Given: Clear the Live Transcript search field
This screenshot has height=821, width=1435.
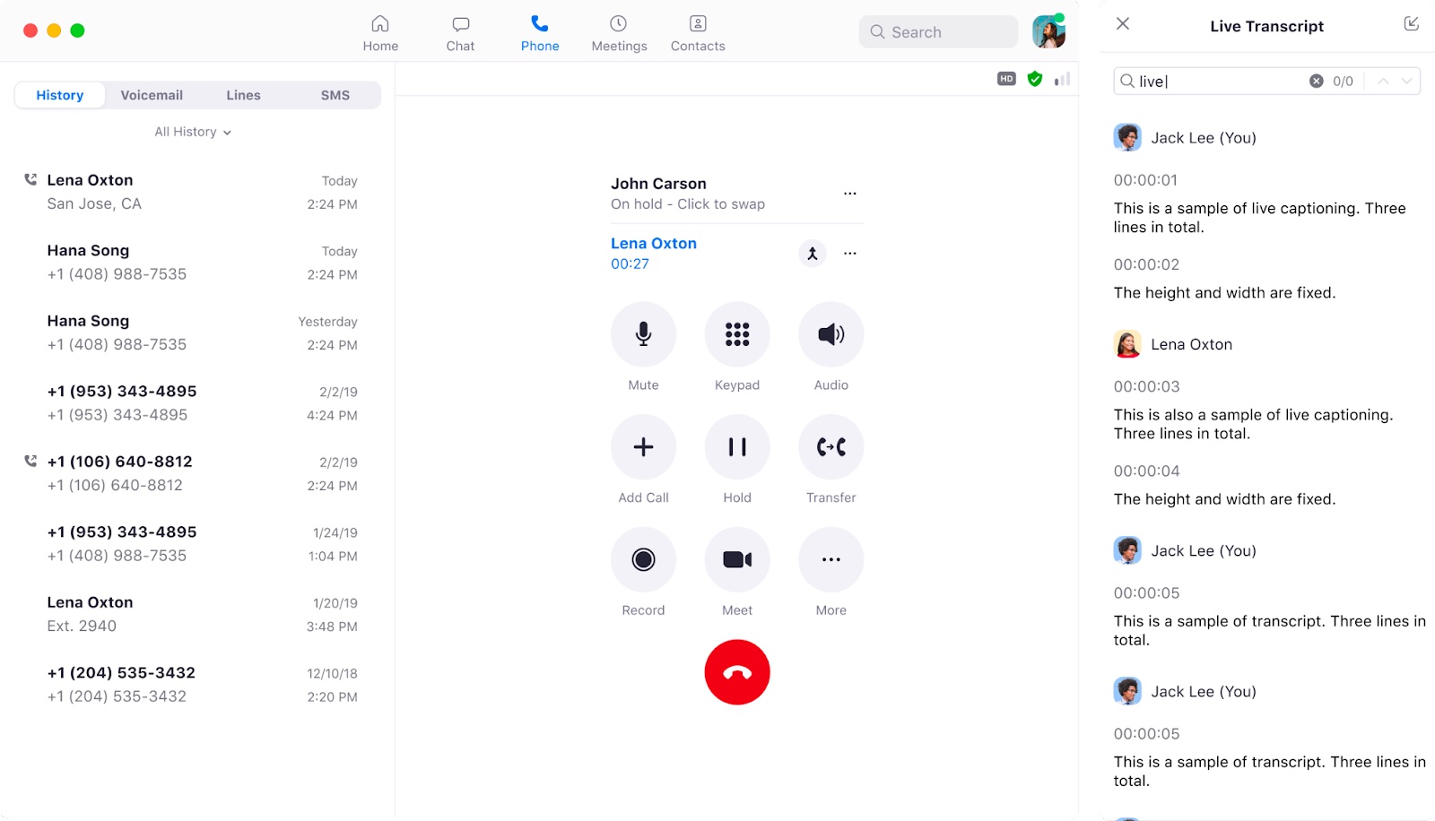Looking at the screenshot, I should [x=1316, y=81].
